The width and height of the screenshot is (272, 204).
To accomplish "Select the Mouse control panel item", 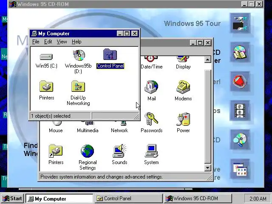I will tap(56, 127).
